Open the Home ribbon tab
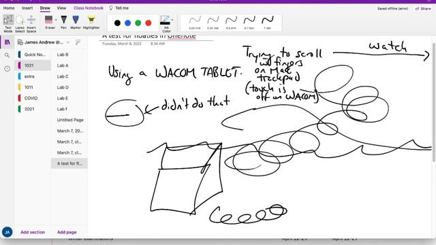436x245 pixels. coord(9,8)
